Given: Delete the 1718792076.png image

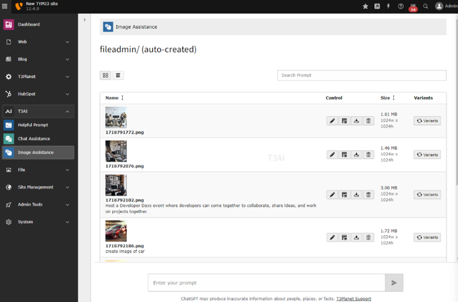Looking at the screenshot, I should tap(368, 155).
